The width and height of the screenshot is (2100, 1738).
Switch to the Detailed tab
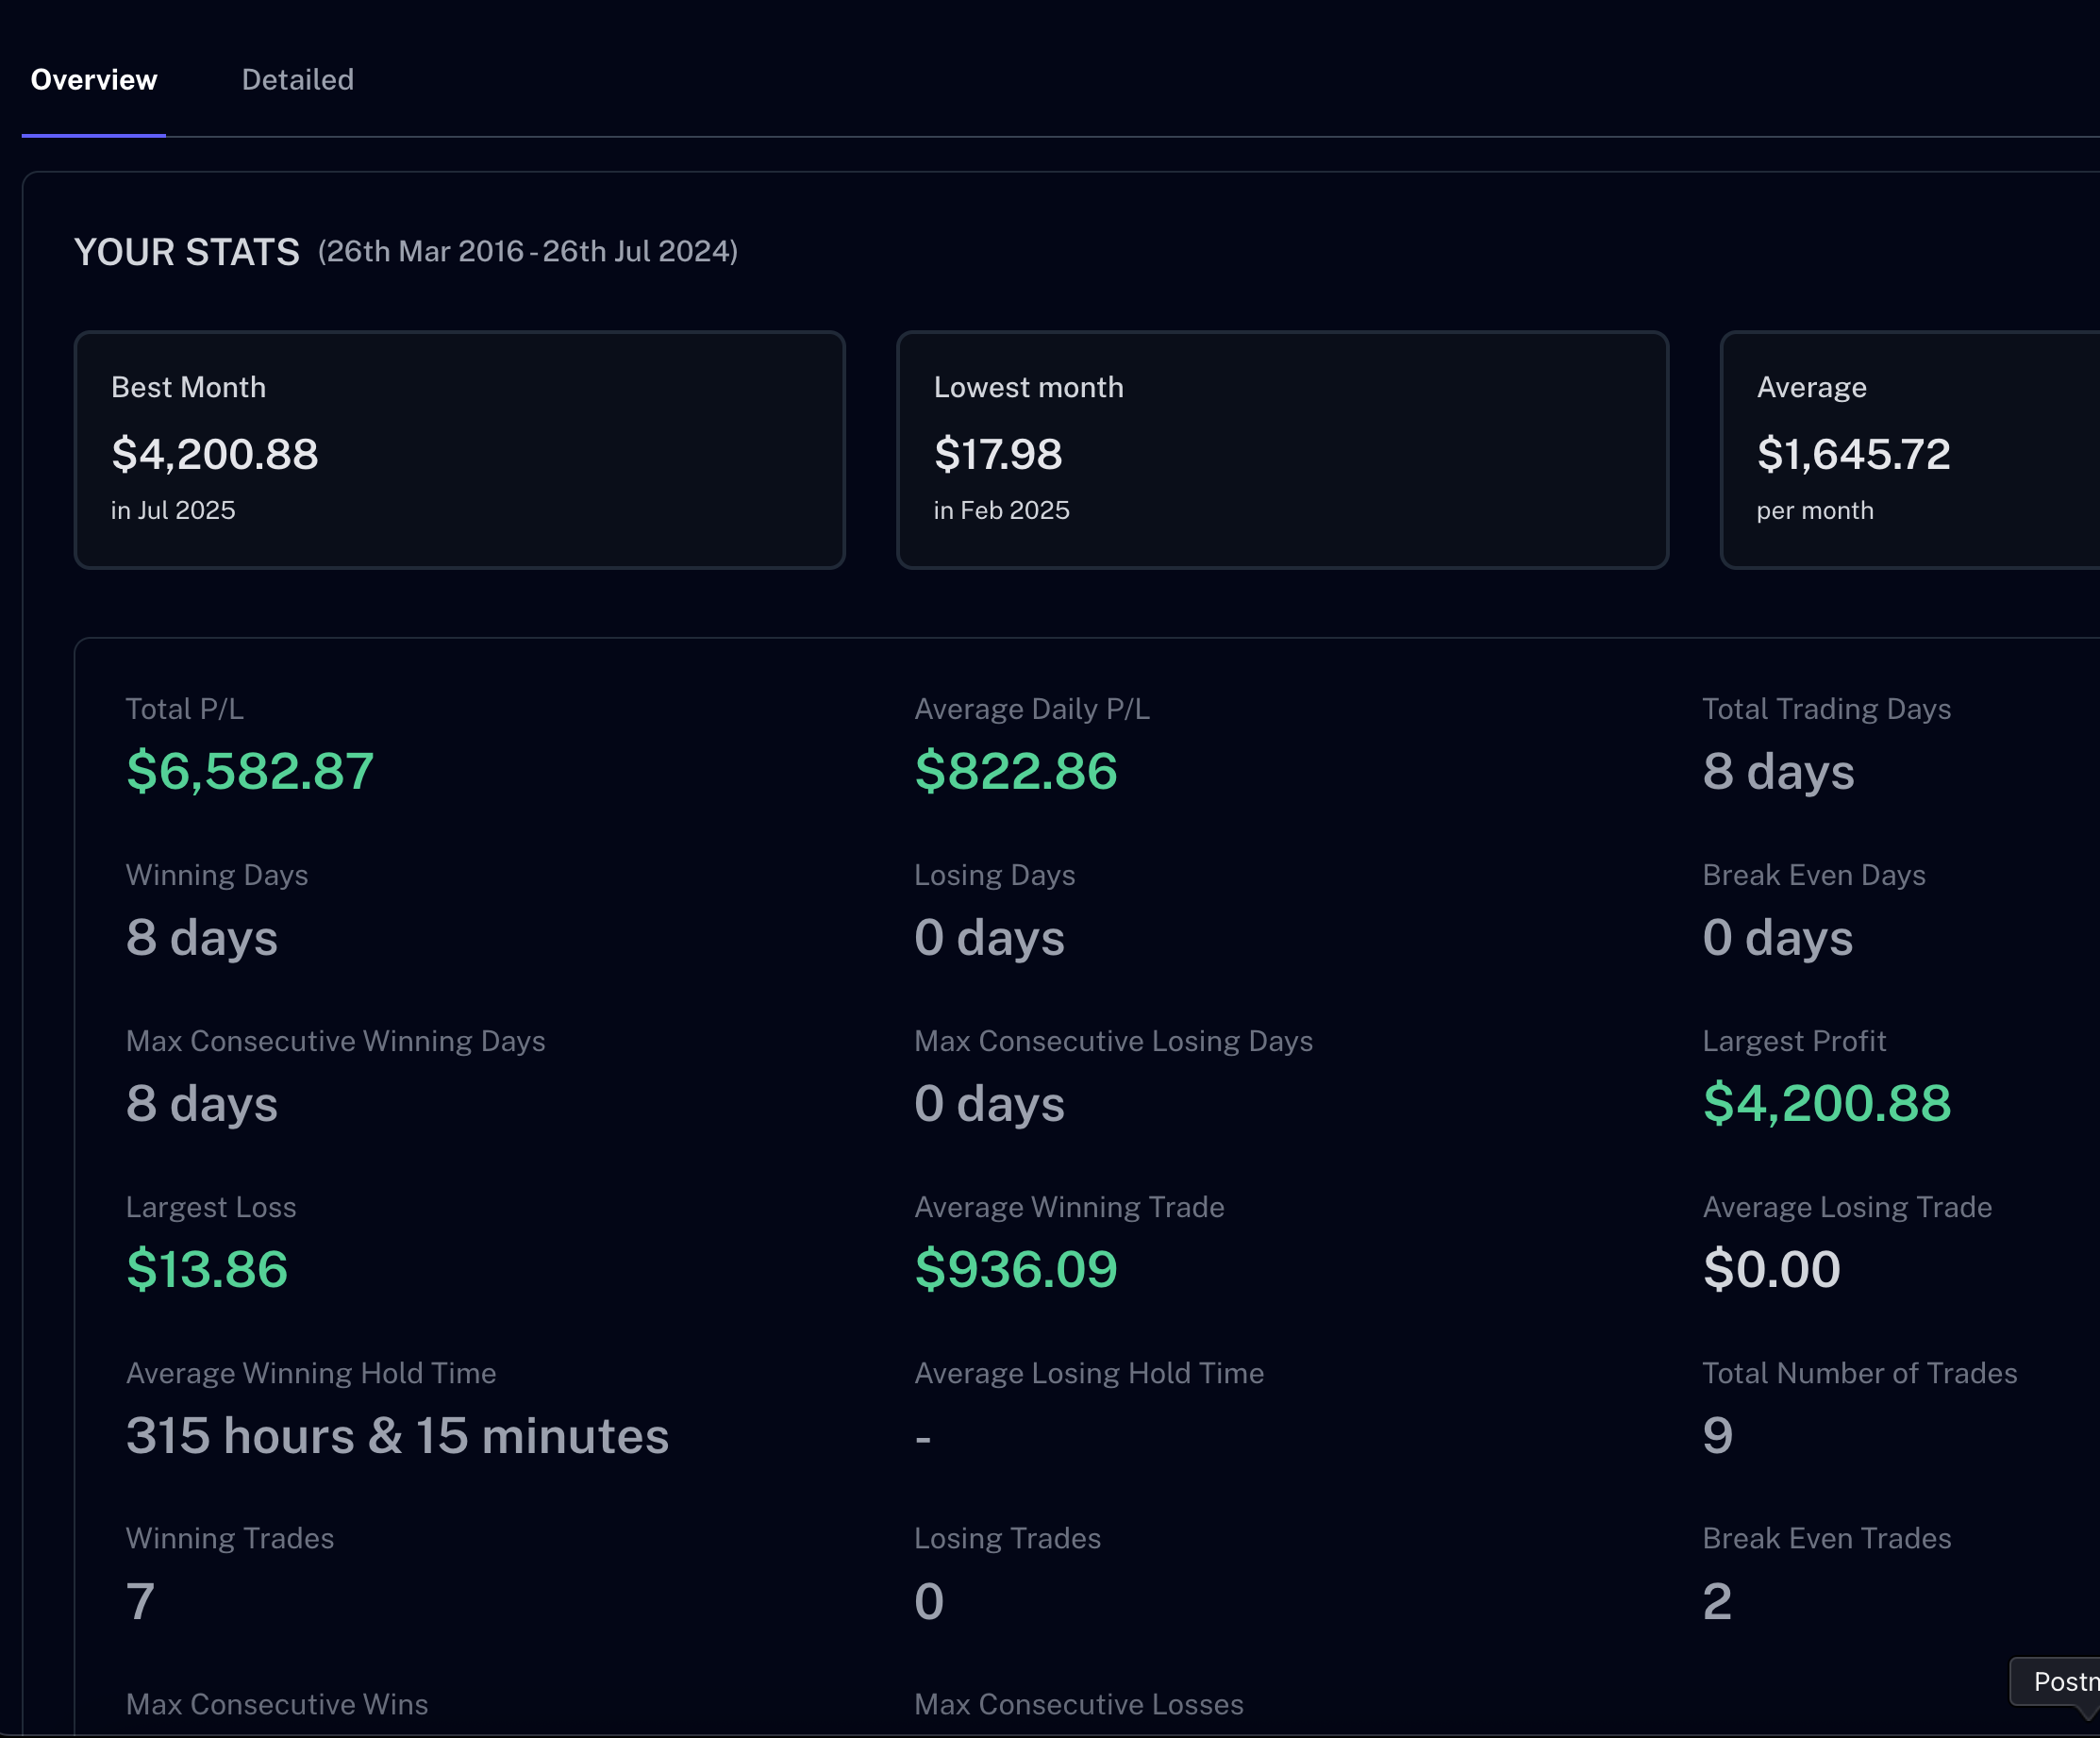pyautogui.click(x=297, y=79)
